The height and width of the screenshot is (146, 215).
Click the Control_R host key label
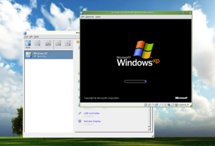(183, 105)
